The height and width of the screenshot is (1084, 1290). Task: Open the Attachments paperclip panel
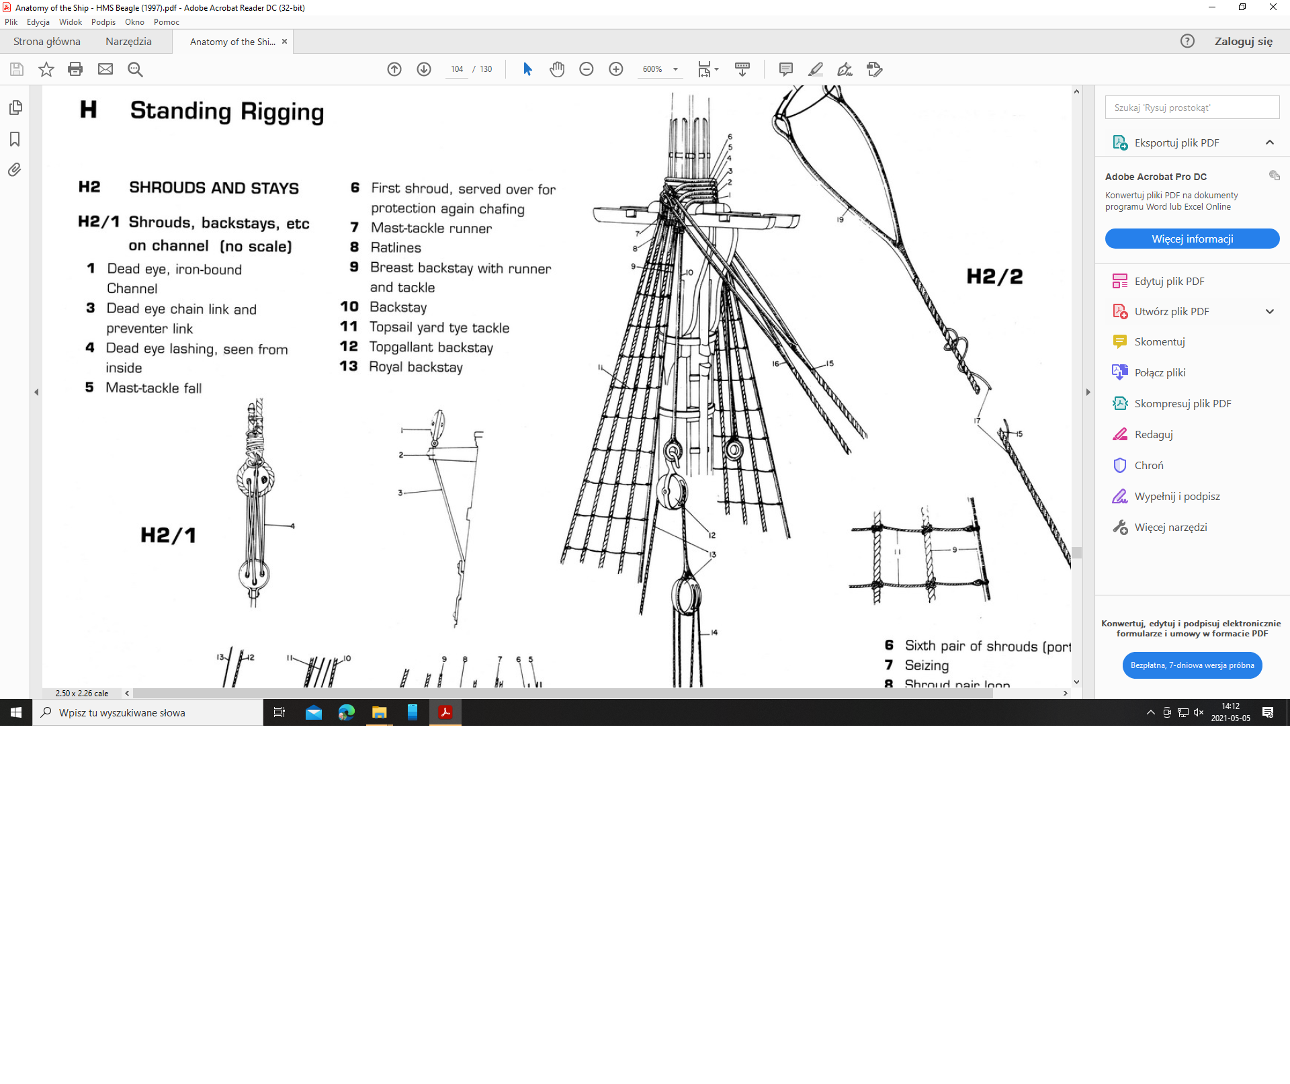tap(15, 169)
